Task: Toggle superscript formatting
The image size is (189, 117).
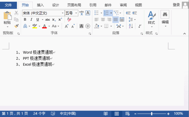Action: 60,19
